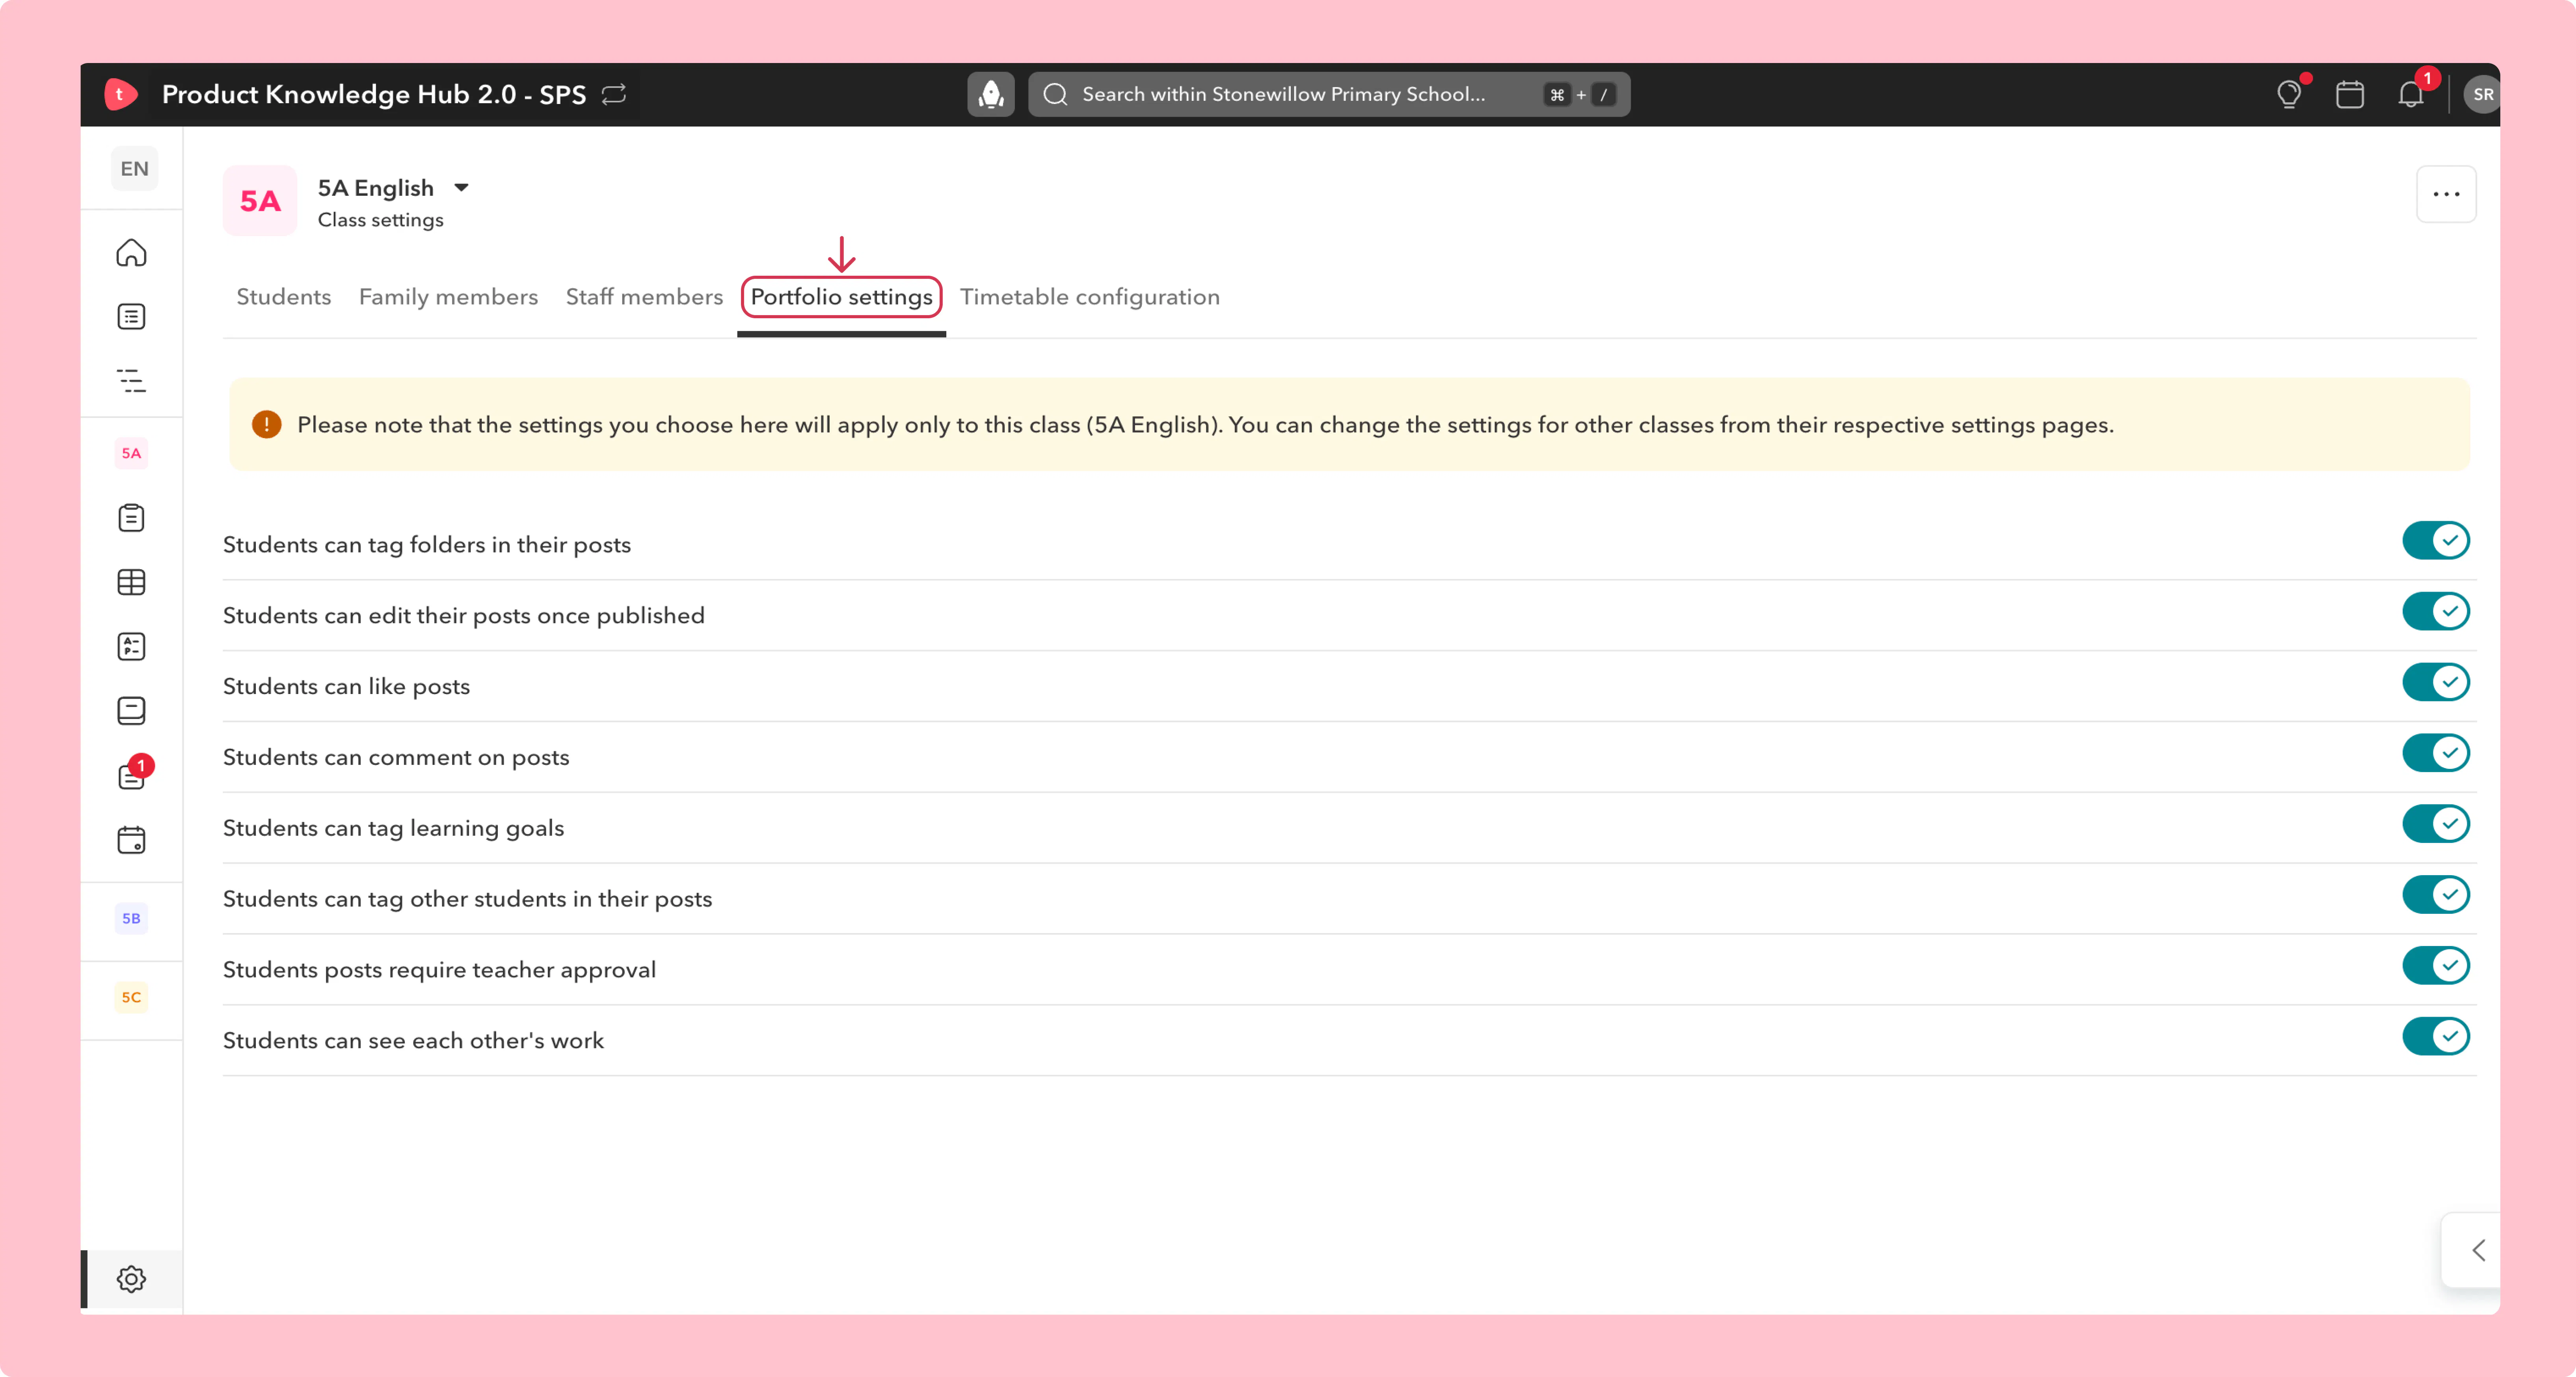Toggle tagging other students in posts
Image resolution: width=2576 pixels, height=1377 pixels.
[2436, 895]
